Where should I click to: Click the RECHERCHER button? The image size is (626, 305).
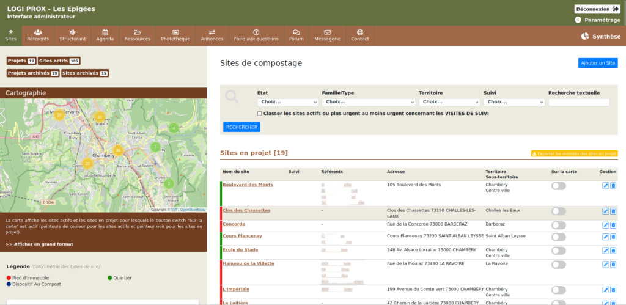(x=241, y=127)
